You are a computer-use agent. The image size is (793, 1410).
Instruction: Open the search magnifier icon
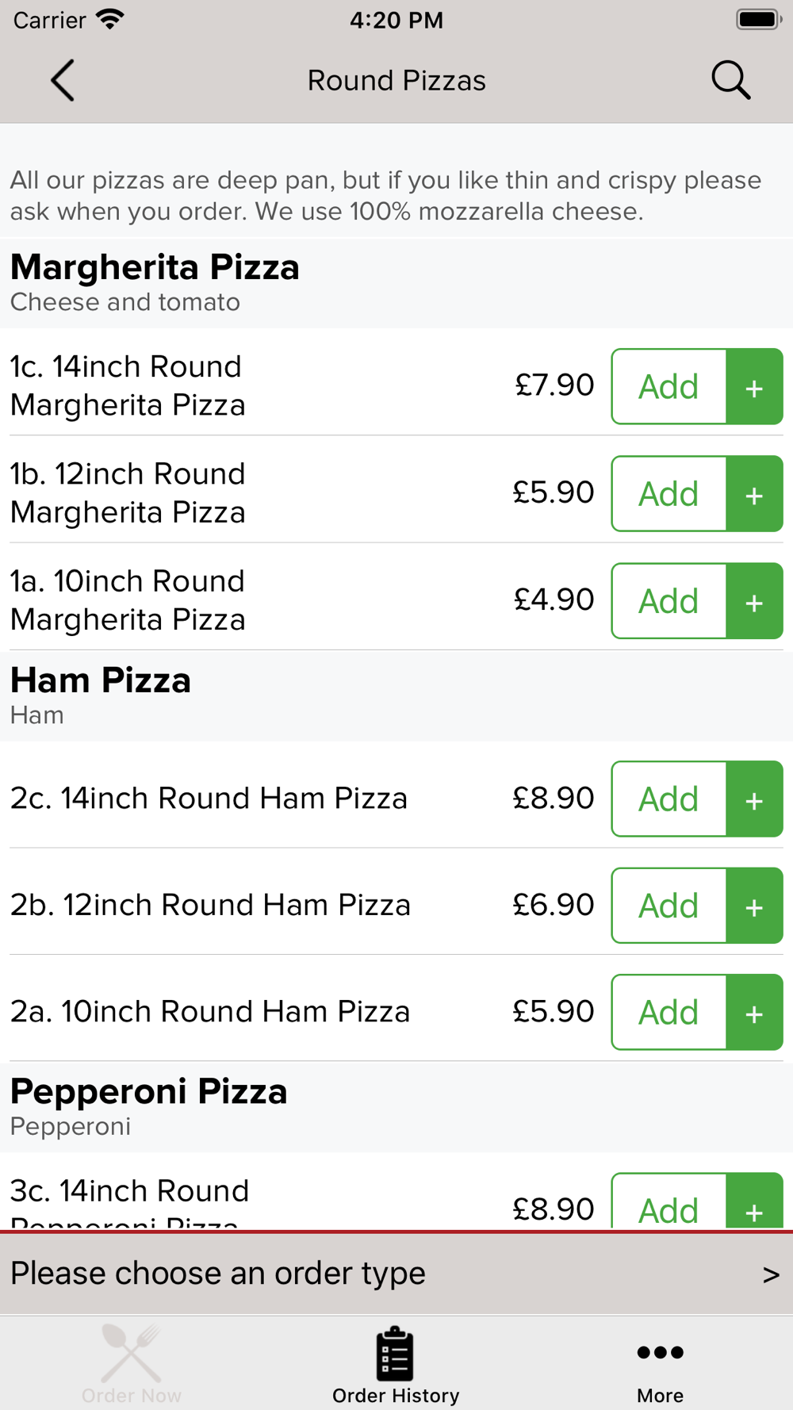pos(730,80)
